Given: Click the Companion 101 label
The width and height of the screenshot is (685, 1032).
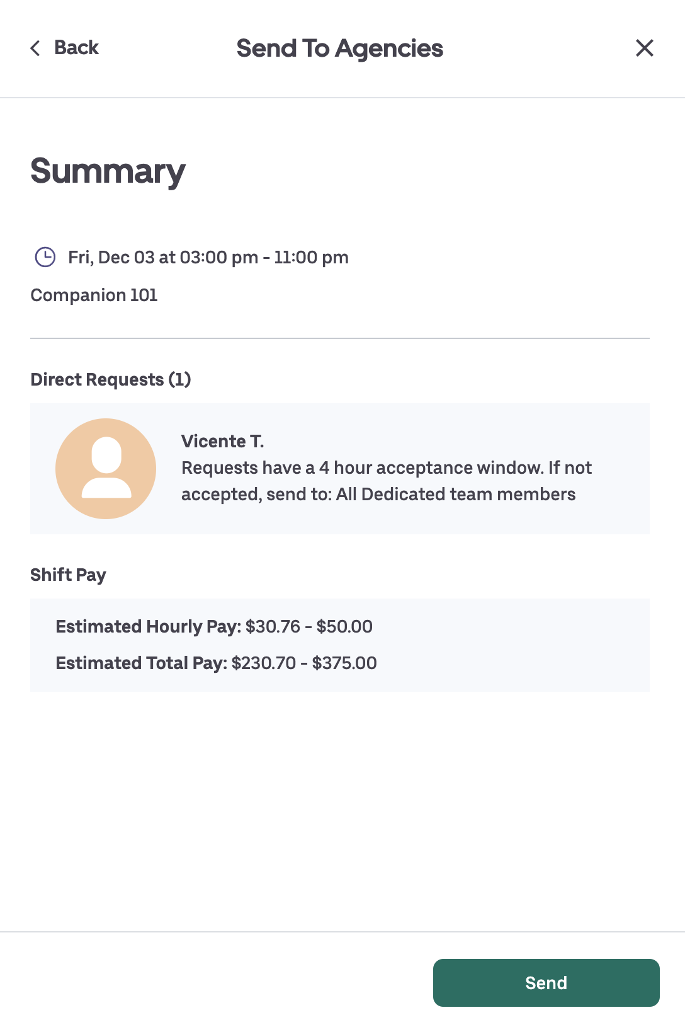Looking at the screenshot, I should tap(94, 295).
